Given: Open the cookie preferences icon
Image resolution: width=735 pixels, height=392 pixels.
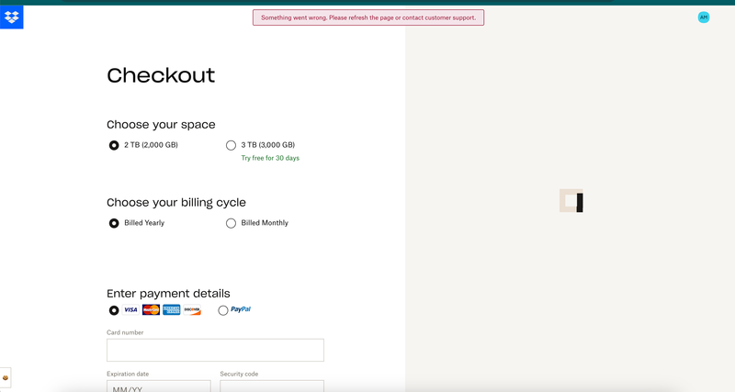Looking at the screenshot, I should point(6,377).
